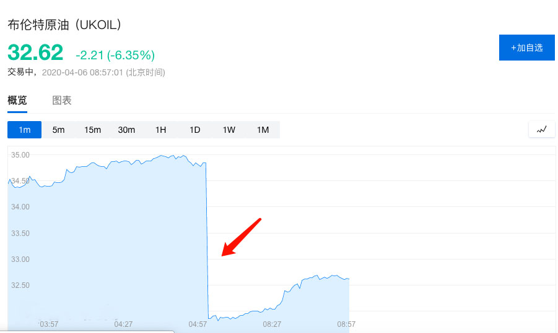This screenshot has width=558, height=333.
Task: Open the line chart style icon
Action: [542, 130]
